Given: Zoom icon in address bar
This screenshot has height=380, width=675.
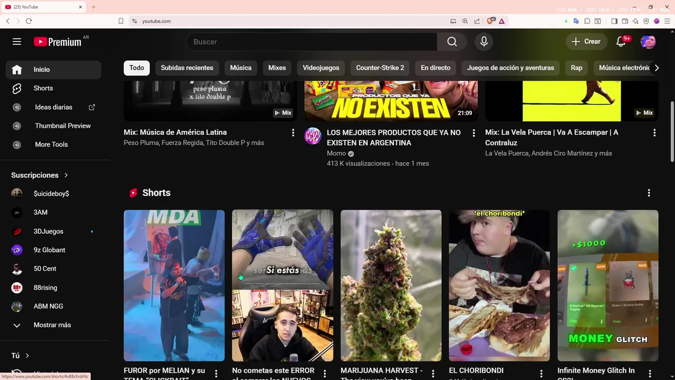Looking at the screenshot, I should click(465, 21).
